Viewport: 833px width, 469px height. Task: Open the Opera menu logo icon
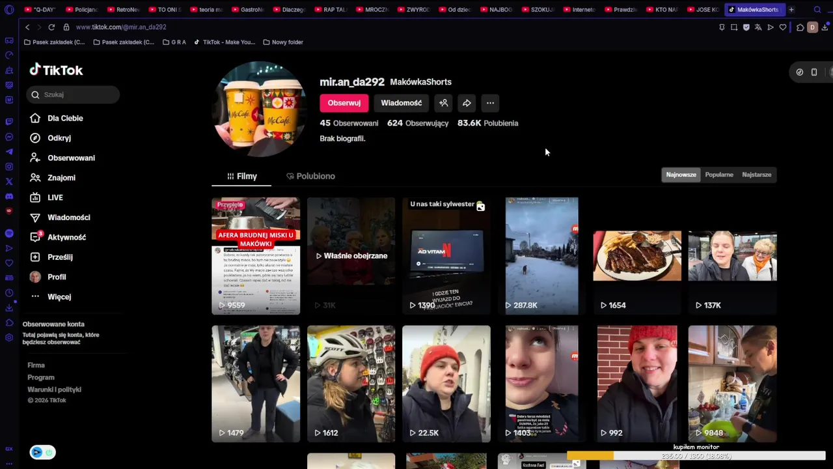pos(9,10)
